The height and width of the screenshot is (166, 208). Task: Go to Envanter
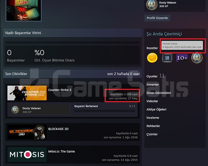pyautogui.click(x=153, y=85)
